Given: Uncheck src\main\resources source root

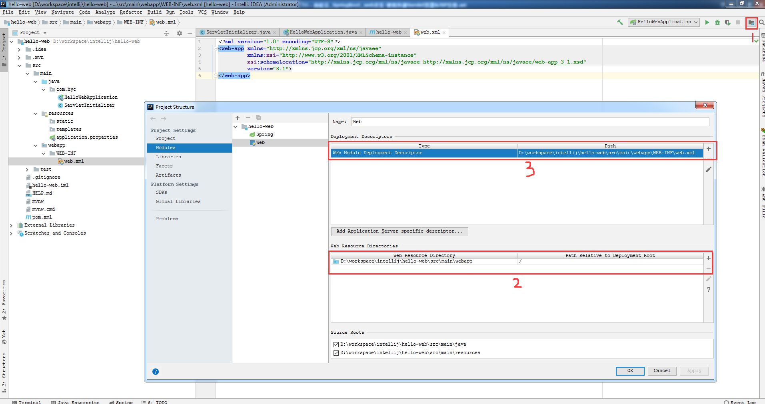Looking at the screenshot, I should (336, 353).
